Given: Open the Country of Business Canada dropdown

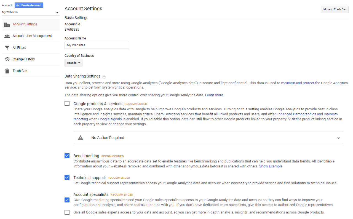Looking at the screenshot, I should tap(73, 63).
